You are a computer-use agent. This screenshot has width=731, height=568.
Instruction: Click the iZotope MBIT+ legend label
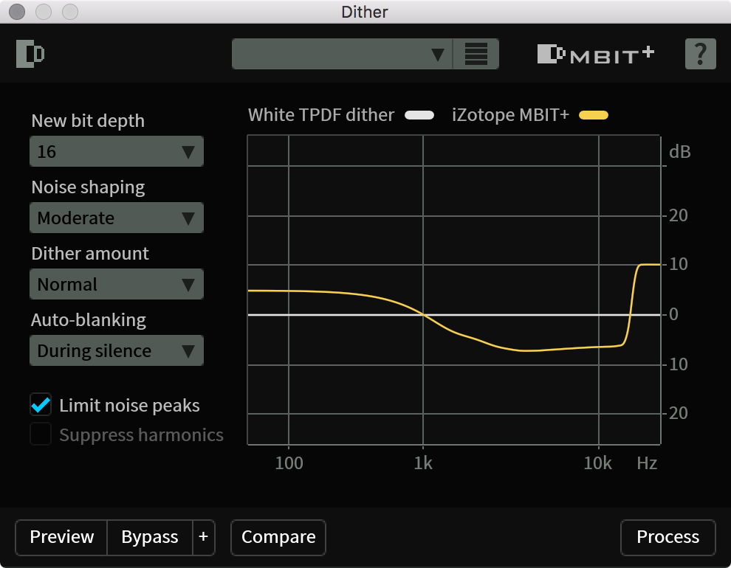(x=510, y=115)
